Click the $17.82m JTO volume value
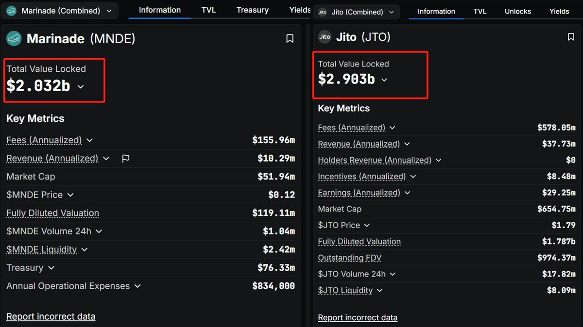This screenshot has width=583, height=327. 559,274
